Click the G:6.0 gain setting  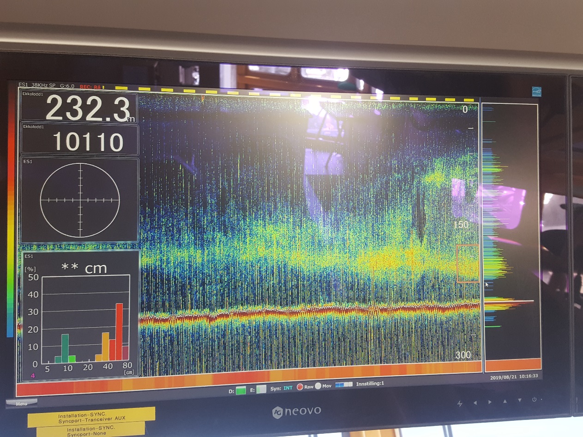click(67, 86)
